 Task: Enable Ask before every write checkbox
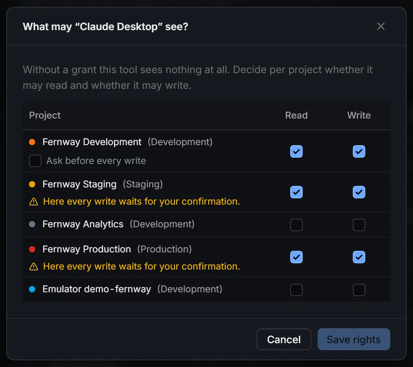(x=35, y=161)
